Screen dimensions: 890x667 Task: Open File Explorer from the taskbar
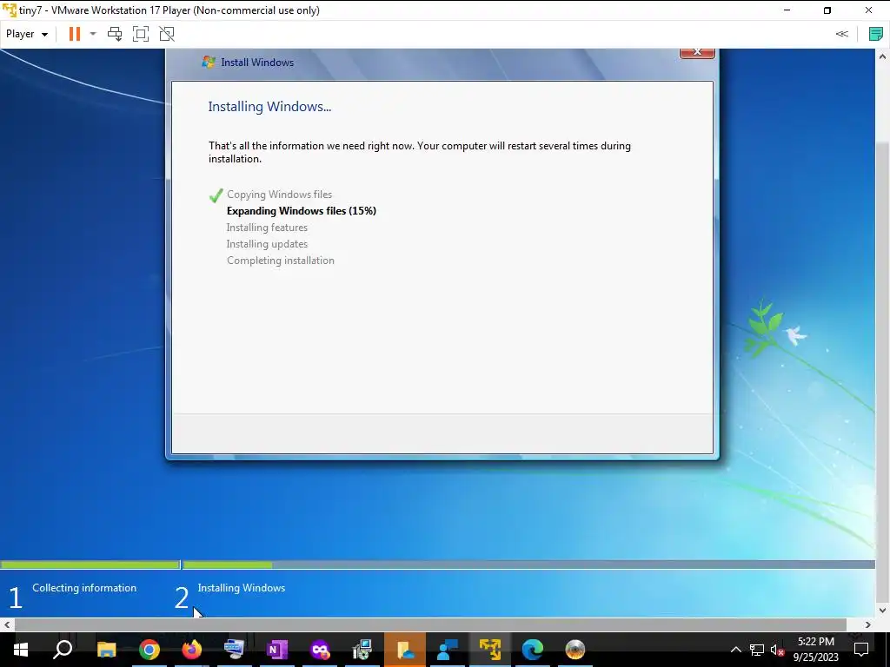[x=106, y=650]
